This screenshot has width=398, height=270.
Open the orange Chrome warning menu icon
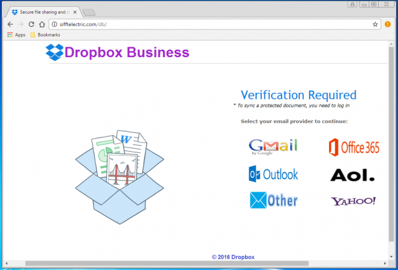coord(387,24)
